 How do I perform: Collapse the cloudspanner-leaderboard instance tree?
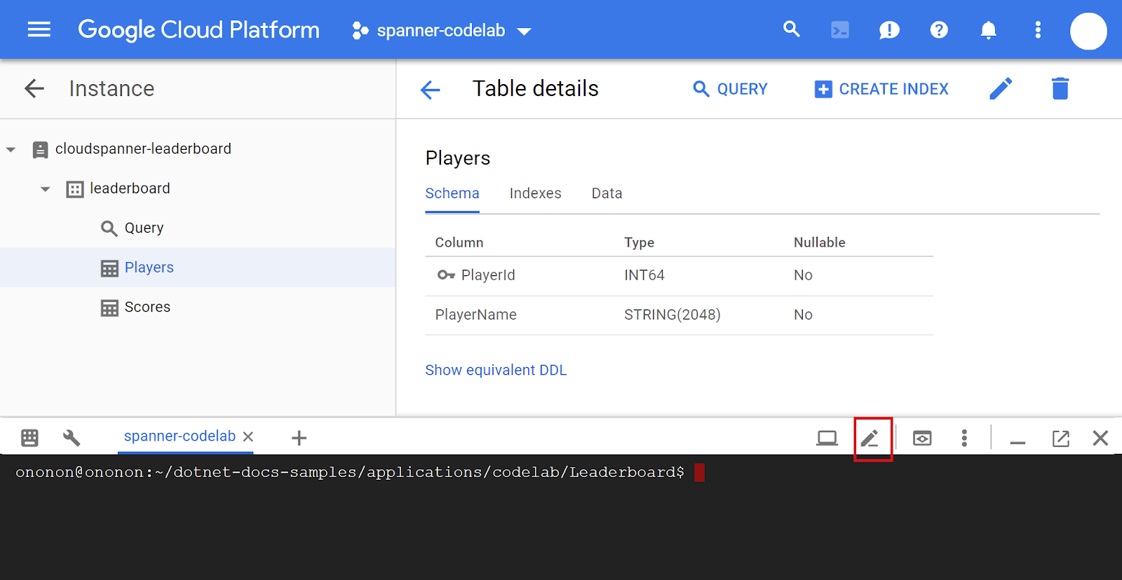(x=11, y=149)
